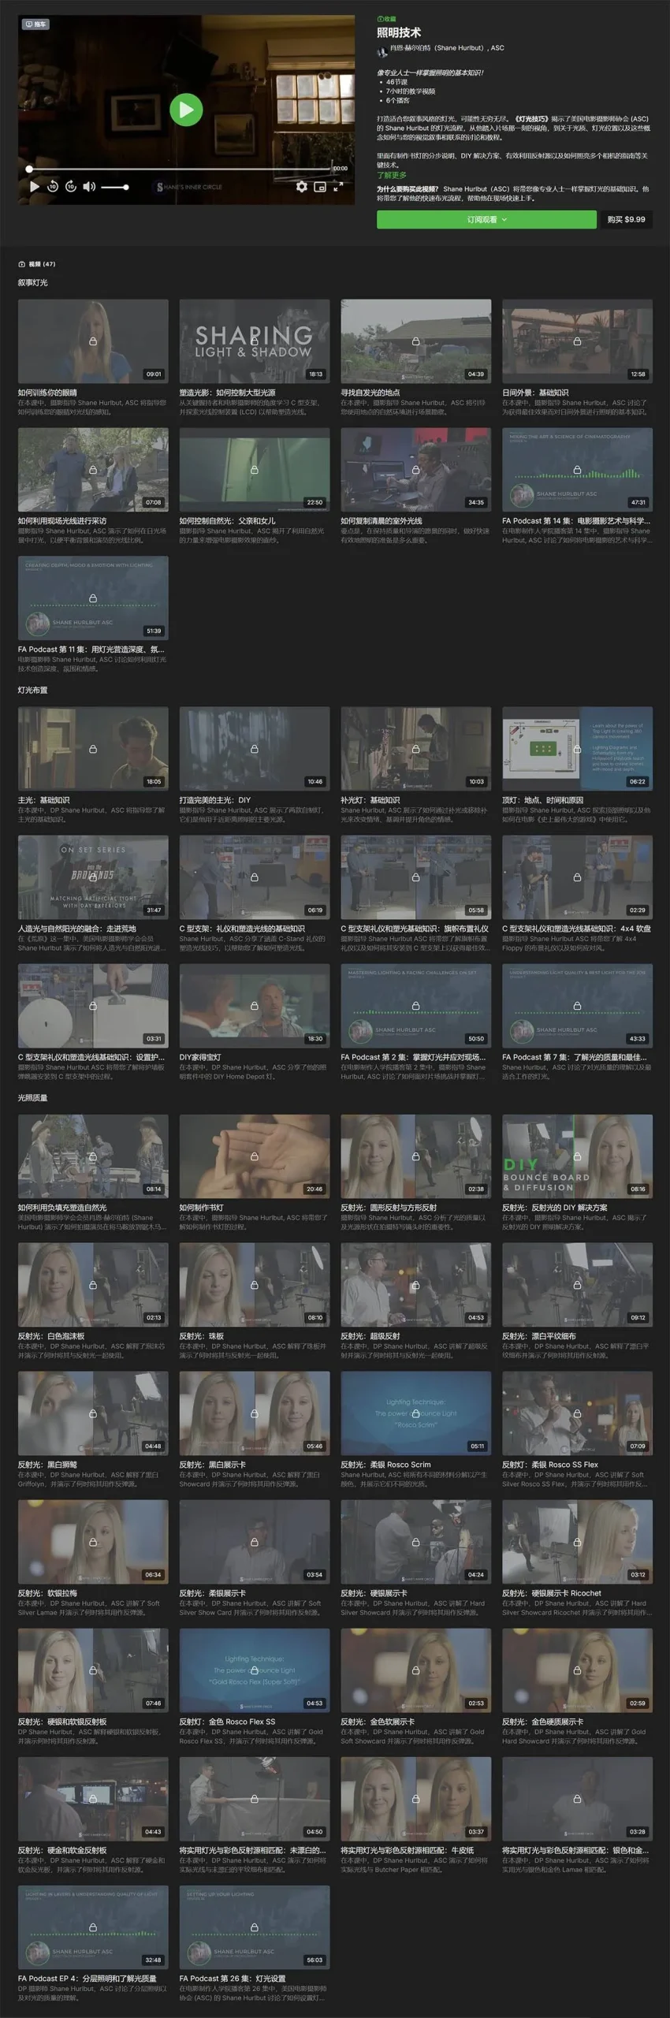Expand the 订阅观看 subscribe dropdown

487,220
